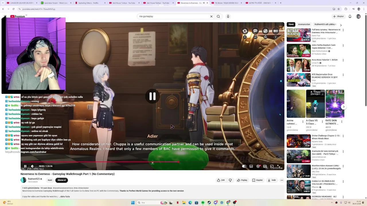
Task: Mute the video player volume
Action: (x=32, y=166)
